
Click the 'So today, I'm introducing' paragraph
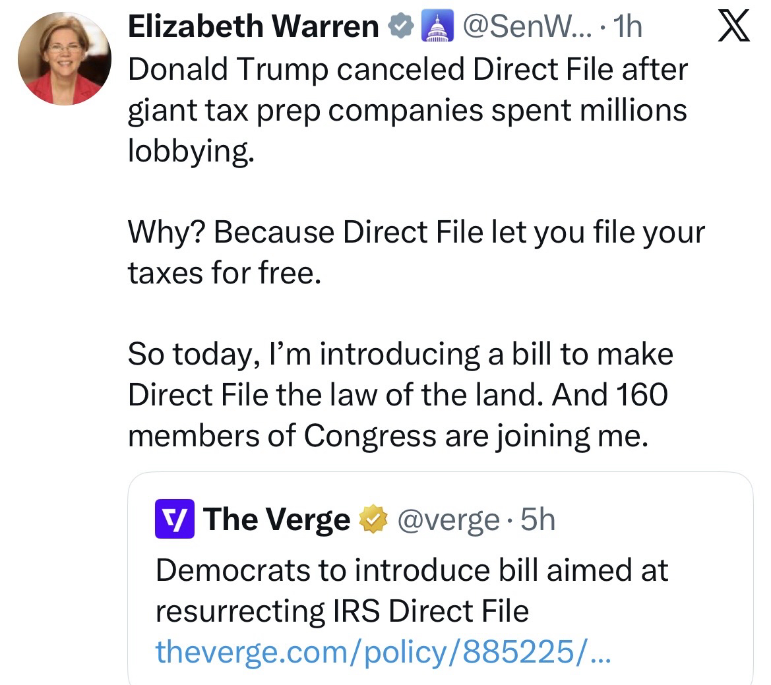click(x=400, y=394)
